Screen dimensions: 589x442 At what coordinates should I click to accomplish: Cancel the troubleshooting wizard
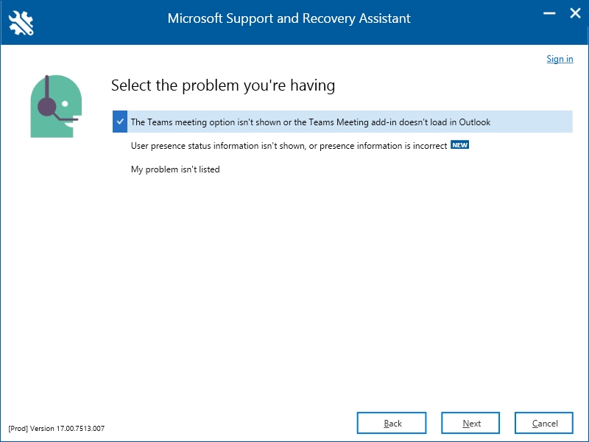544,423
